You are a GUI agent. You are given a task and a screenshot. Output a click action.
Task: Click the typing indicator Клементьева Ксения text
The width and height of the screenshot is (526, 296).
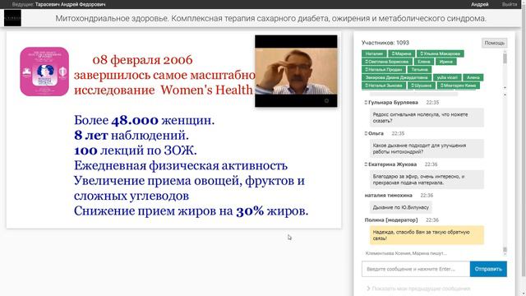click(x=406, y=253)
